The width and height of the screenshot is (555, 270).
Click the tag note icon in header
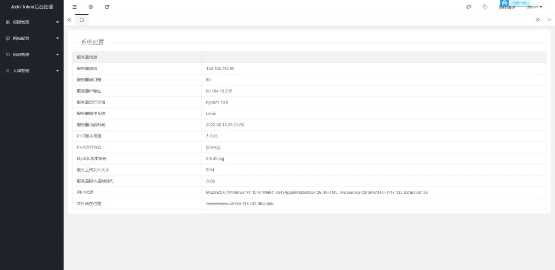(485, 7)
